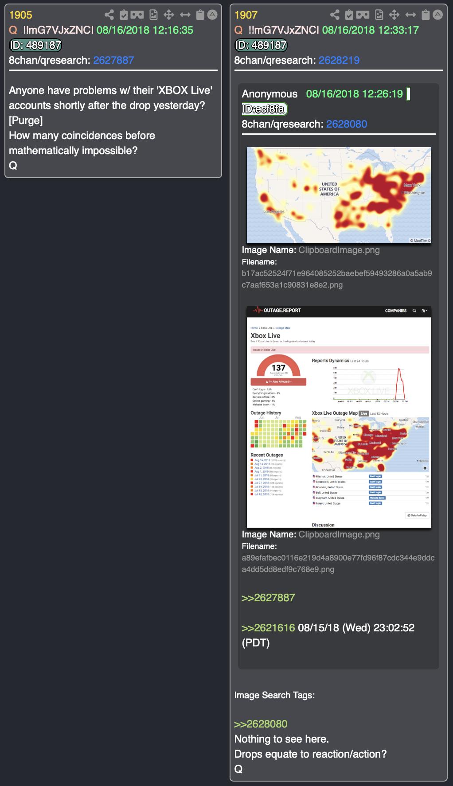Viewport: 453px width, 786px height.
Task: Click the !!mG7VJxZNCI tripcode in post 1907
Action: coord(284,30)
